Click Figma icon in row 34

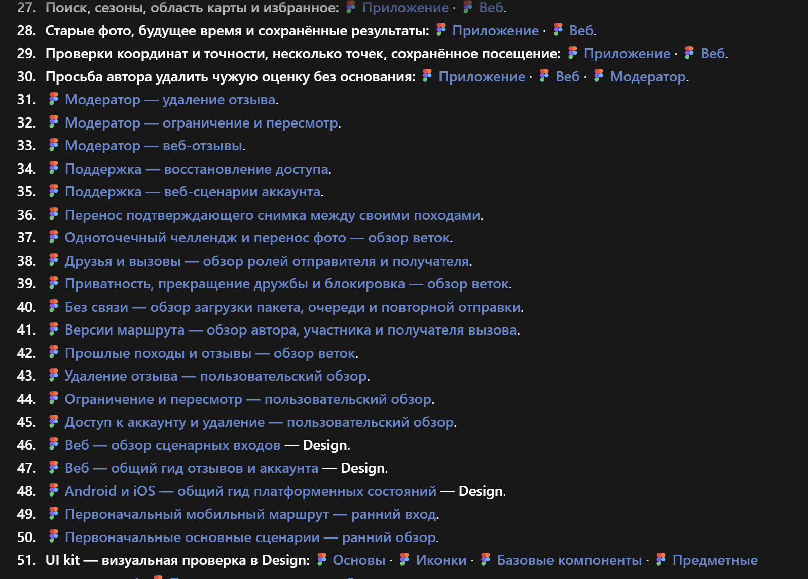[54, 168]
